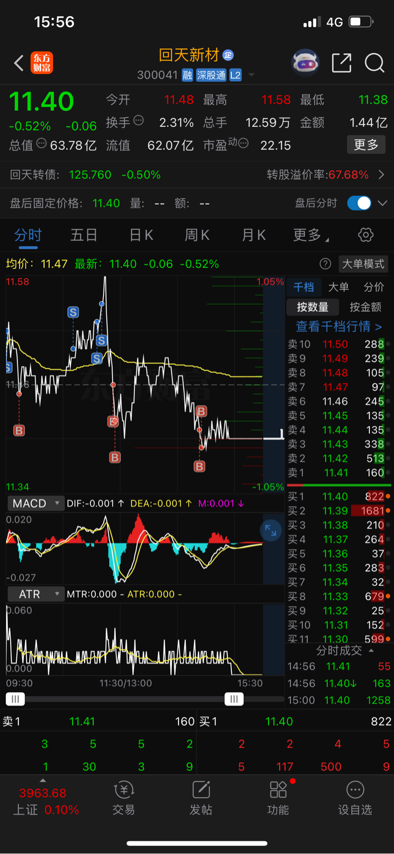This screenshot has height=854, width=394.
Task: Tap the 更多 button in quote header
Action: coord(366,145)
